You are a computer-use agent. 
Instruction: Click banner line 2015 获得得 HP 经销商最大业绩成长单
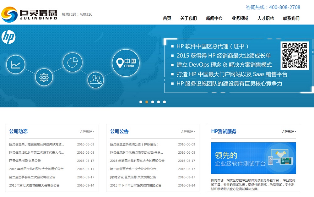pos(224,56)
